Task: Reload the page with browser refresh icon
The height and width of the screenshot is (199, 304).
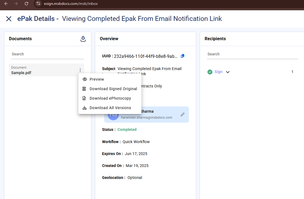Action: coord(26,4)
